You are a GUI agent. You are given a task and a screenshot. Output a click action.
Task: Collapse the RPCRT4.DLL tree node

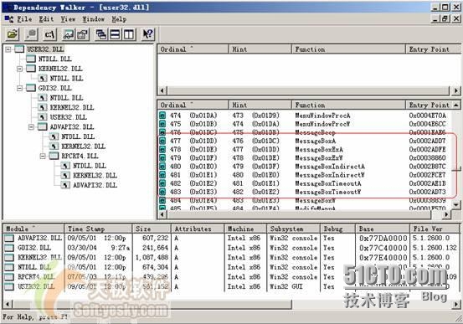43,156
